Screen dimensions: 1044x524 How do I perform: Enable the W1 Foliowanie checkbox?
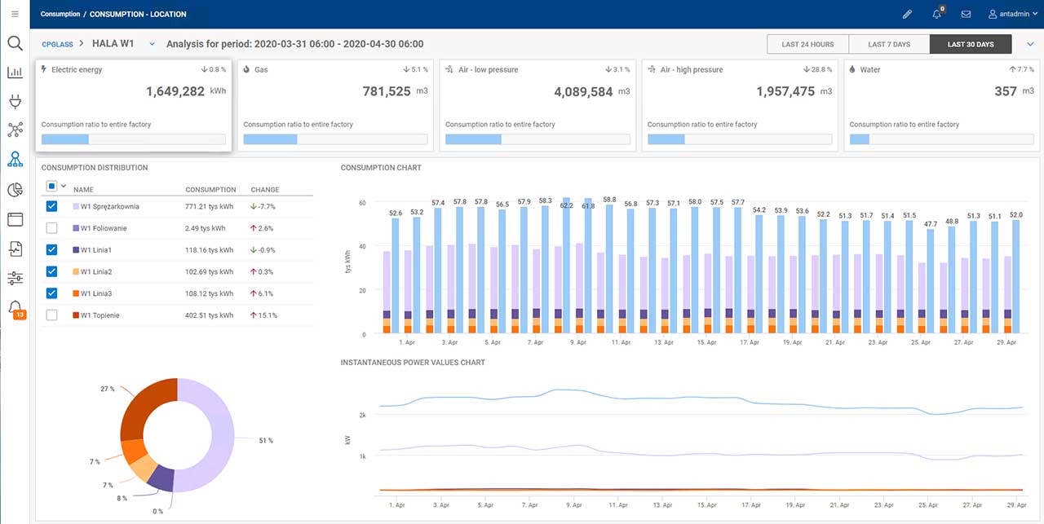[x=52, y=228]
